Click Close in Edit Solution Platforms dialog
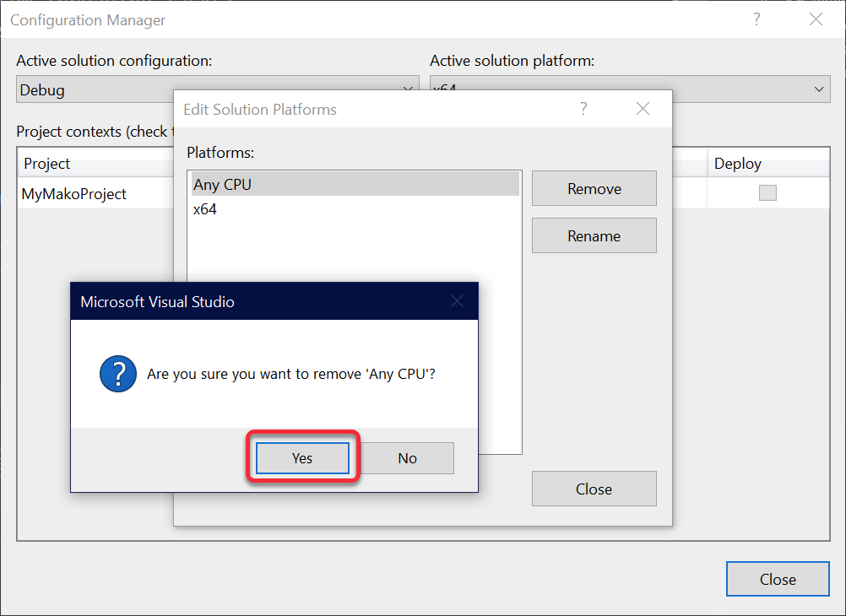The width and height of the screenshot is (846, 616). click(594, 489)
